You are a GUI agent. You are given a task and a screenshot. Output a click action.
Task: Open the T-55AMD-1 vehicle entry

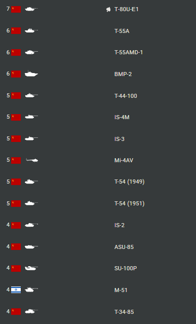tap(129, 52)
